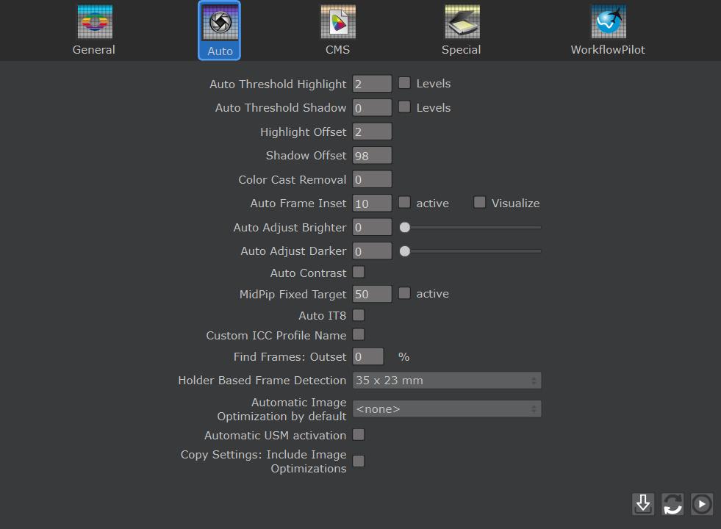Viewport: 721px width, 529px height.
Task: Click the Auto Adjust Brighter slider handle
Action: pyautogui.click(x=405, y=228)
